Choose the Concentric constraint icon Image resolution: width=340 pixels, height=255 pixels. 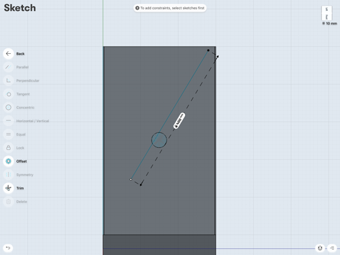click(8, 107)
